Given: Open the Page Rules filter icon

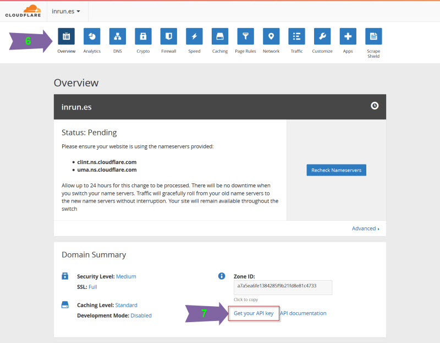Looking at the screenshot, I should click(x=245, y=36).
